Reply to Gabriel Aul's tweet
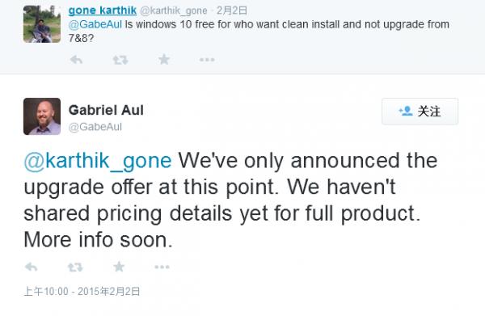Viewport: 485px width, 316px height. coord(31,267)
